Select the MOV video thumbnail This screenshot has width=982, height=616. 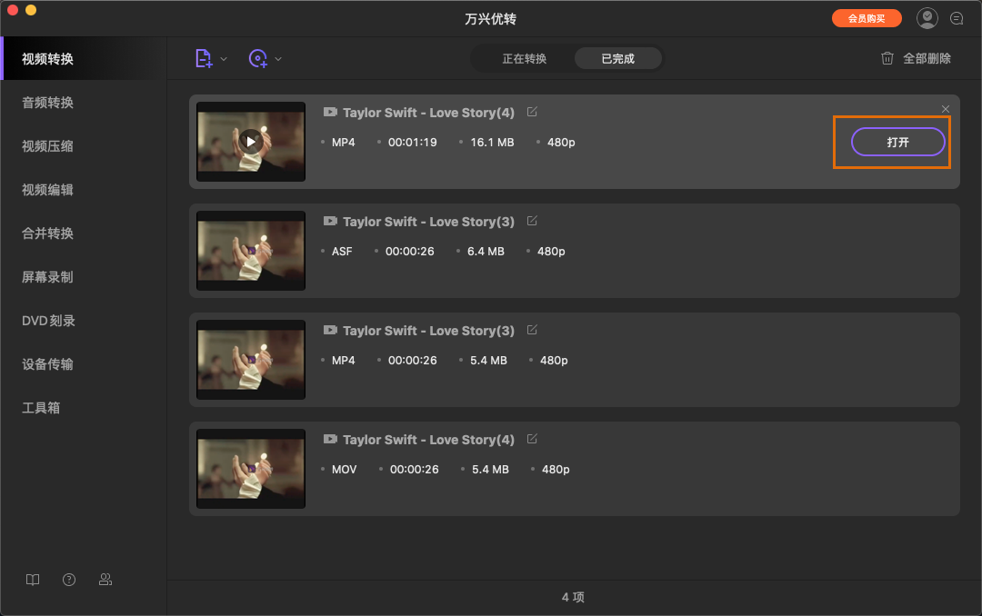click(x=251, y=468)
